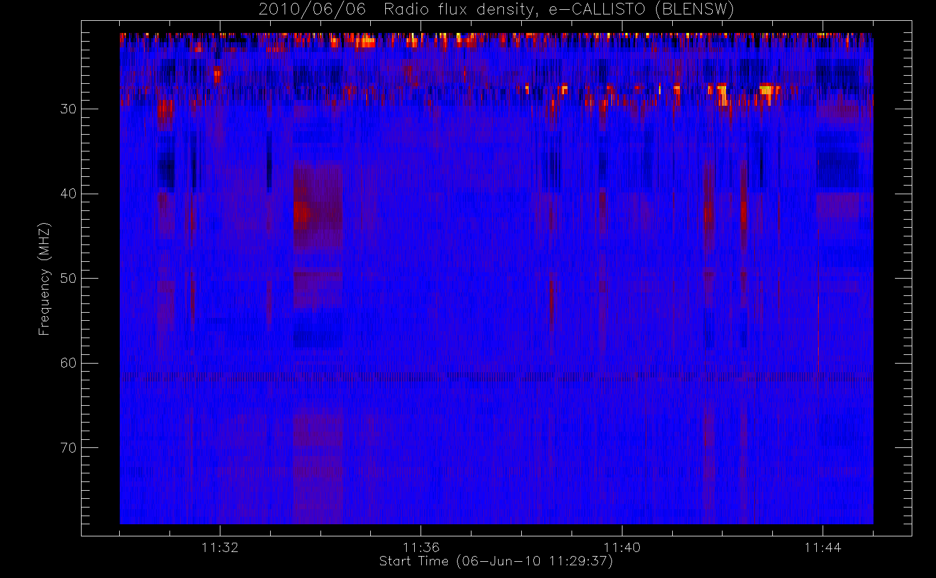
Task: Click the 2010/06/06 date in title
Action: click(x=312, y=10)
